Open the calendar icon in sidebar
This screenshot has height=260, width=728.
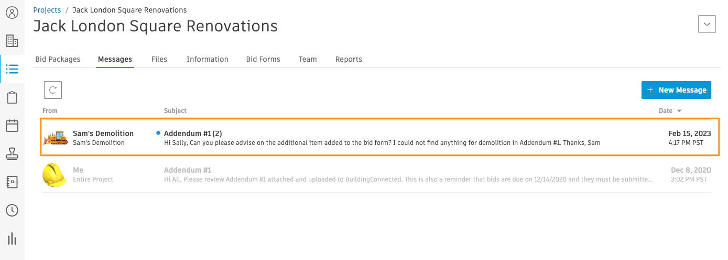click(12, 126)
